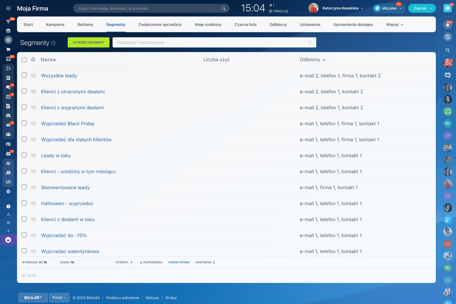Screen dimensions: 456x304
Task: Open the list settings gear icon
Action: [x=33, y=60]
